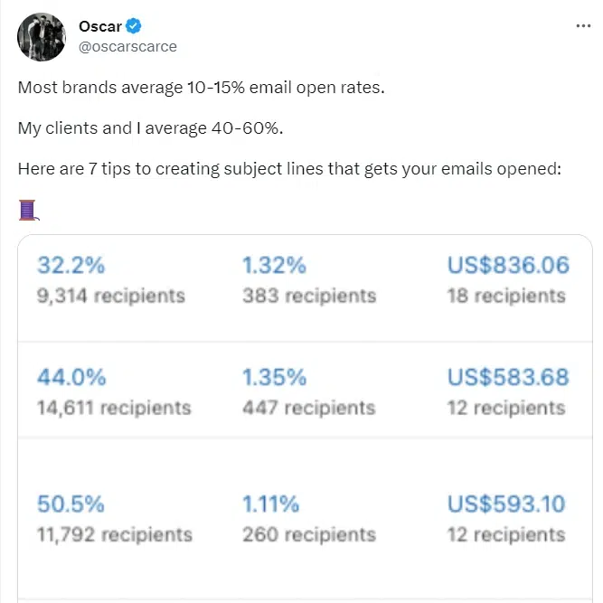
Task: Open the three-dot more options menu
Action: [x=583, y=26]
